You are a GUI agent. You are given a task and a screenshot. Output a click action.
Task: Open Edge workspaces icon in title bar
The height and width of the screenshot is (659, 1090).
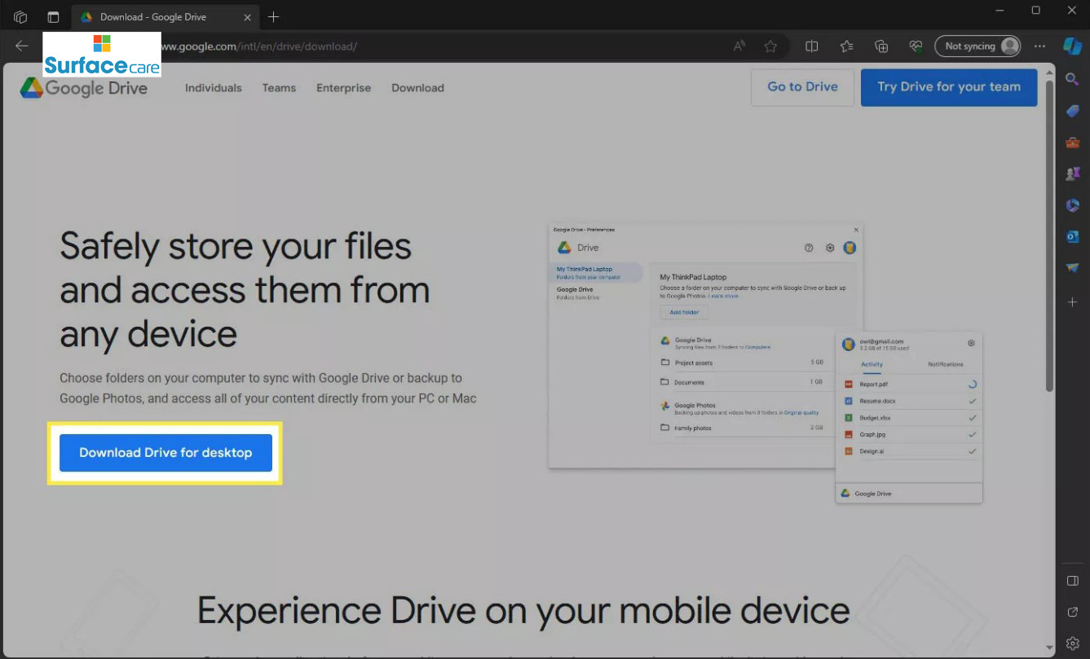pyautogui.click(x=20, y=16)
